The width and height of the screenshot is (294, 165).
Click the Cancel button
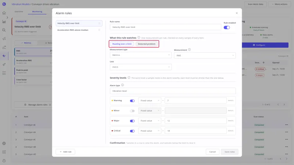click(212, 152)
